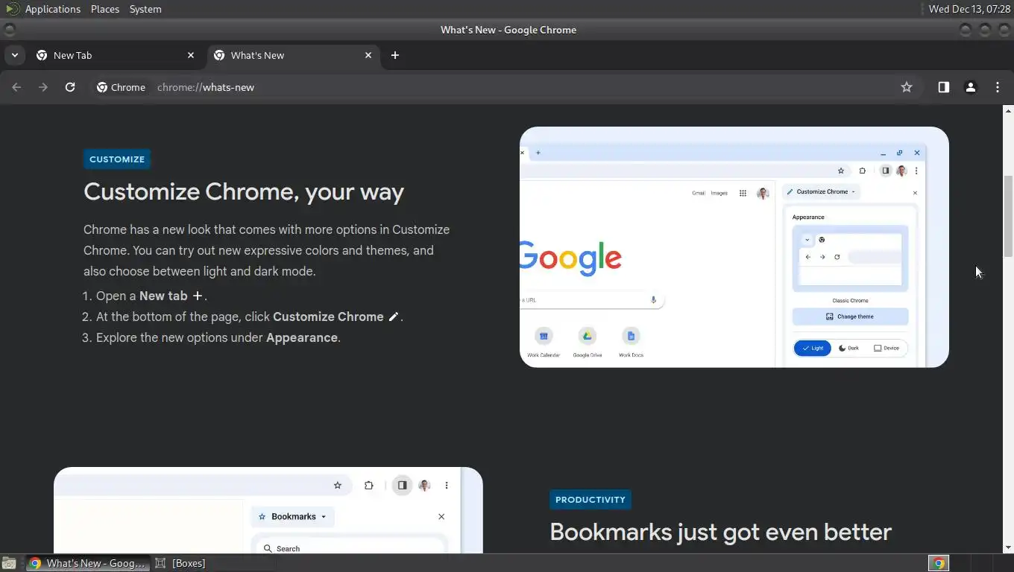Click the PRODUCTIVITY category badge

click(x=591, y=500)
